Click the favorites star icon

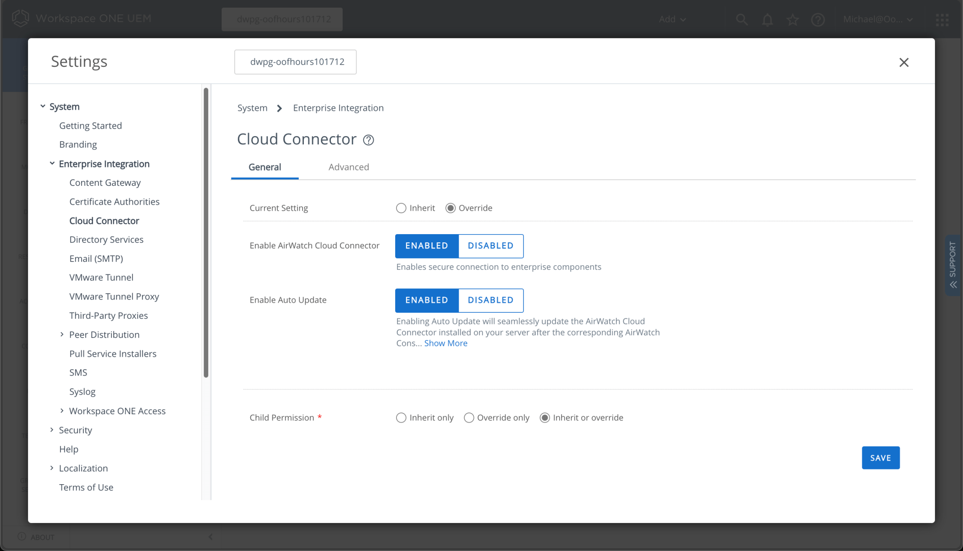click(792, 19)
